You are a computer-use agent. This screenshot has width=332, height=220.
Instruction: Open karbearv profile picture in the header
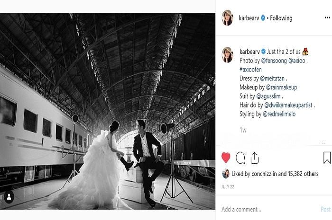(x=227, y=18)
